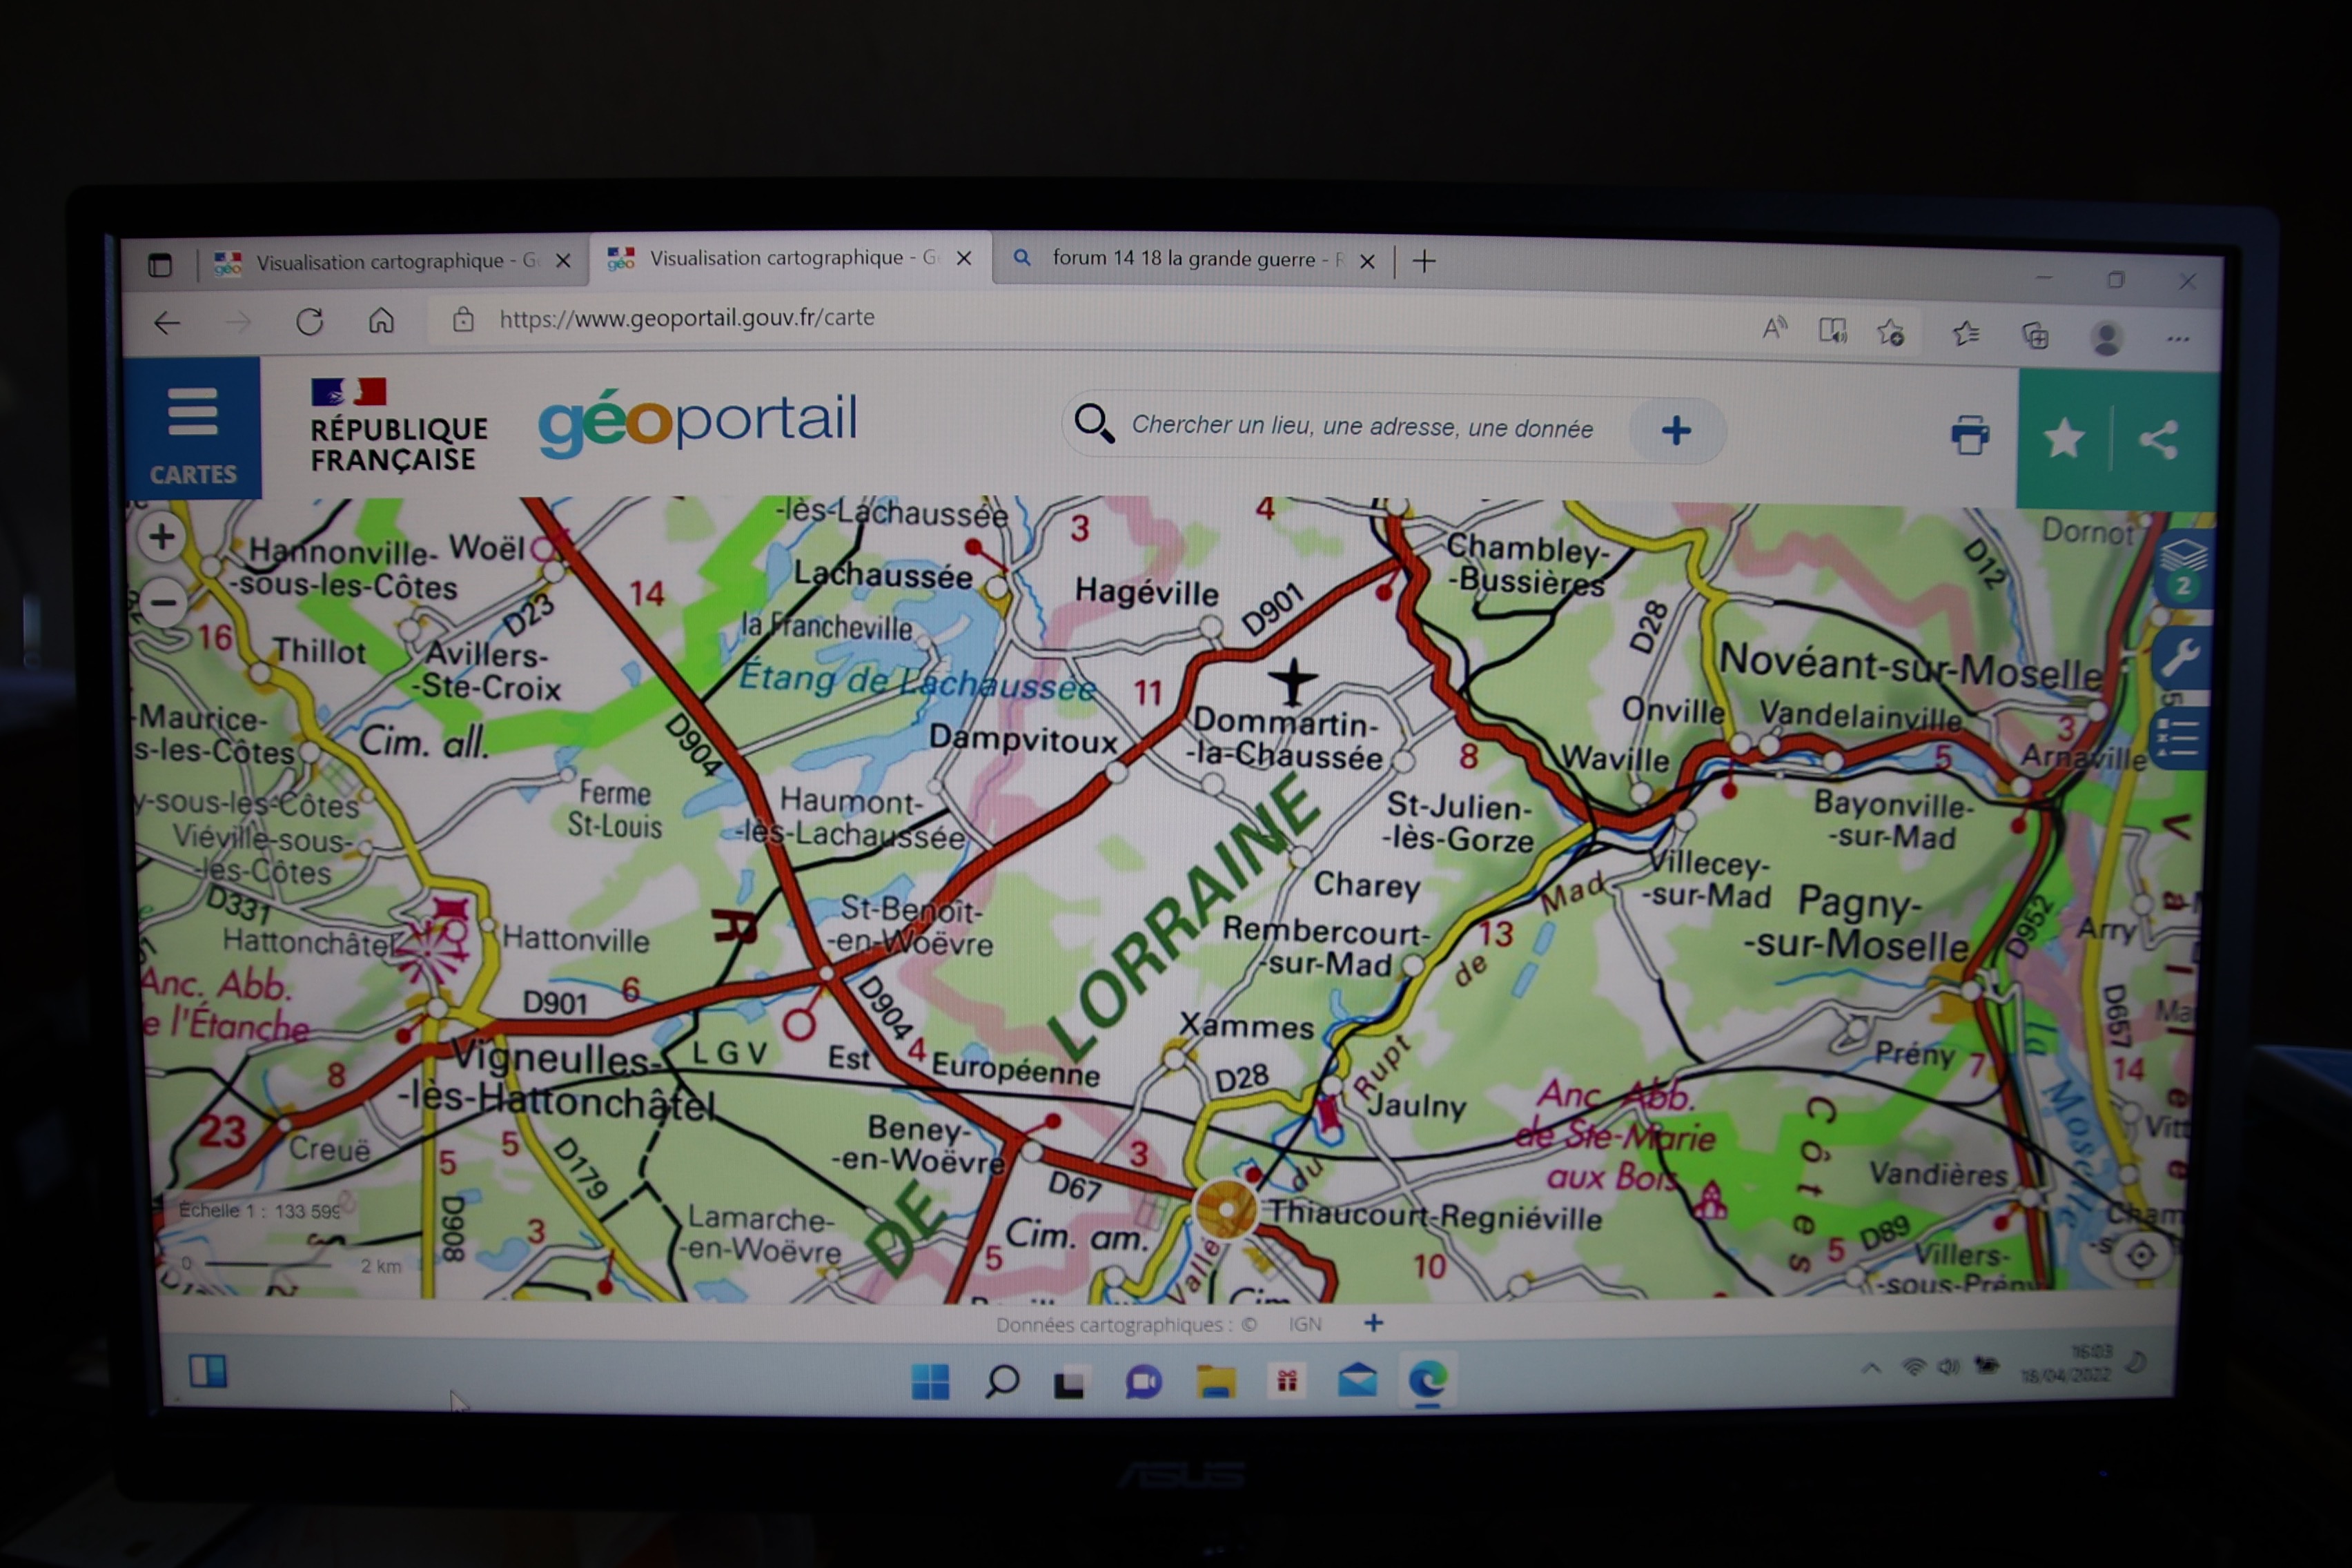
Task: Open the browser Favorites list
Action: point(1965,333)
